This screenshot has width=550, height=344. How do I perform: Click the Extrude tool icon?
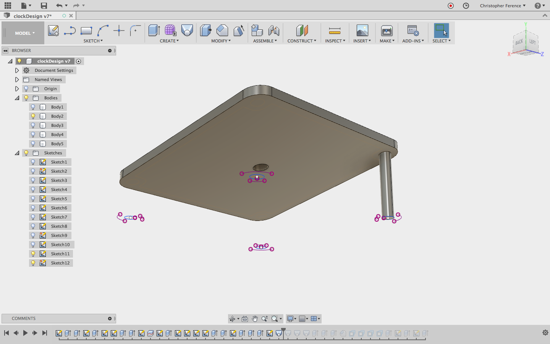[x=154, y=30]
